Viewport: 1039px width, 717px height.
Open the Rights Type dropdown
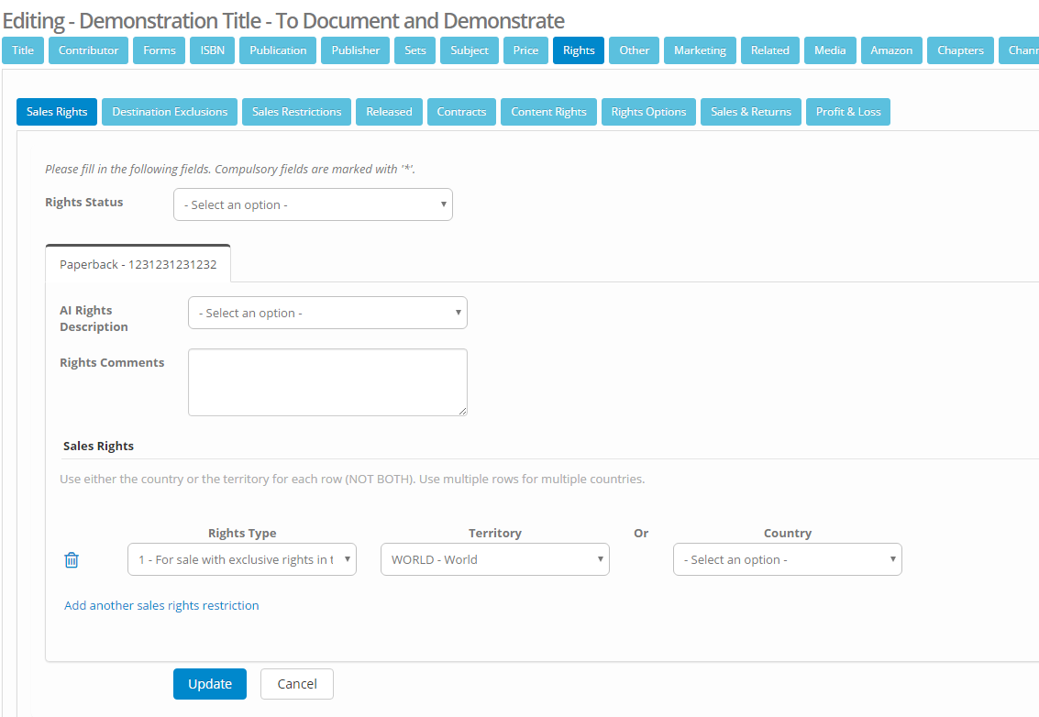click(x=241, y=560)
